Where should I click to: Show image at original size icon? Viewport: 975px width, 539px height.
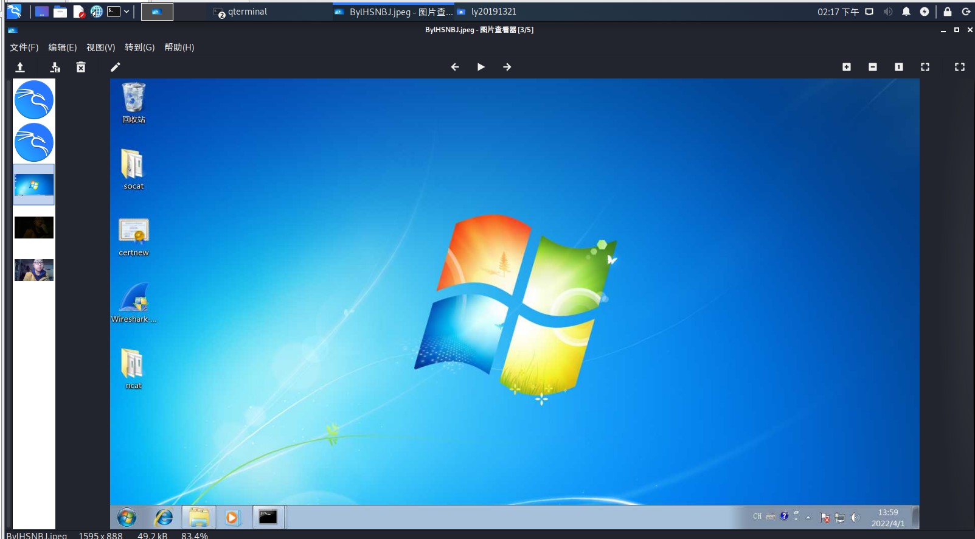(899, 67)
